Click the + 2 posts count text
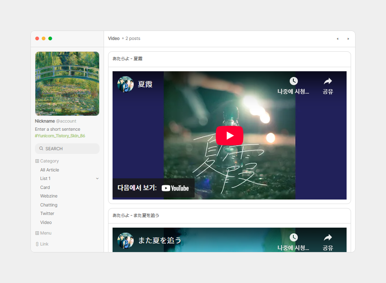This screenshot has width=386, height=283. click(131, 39)
